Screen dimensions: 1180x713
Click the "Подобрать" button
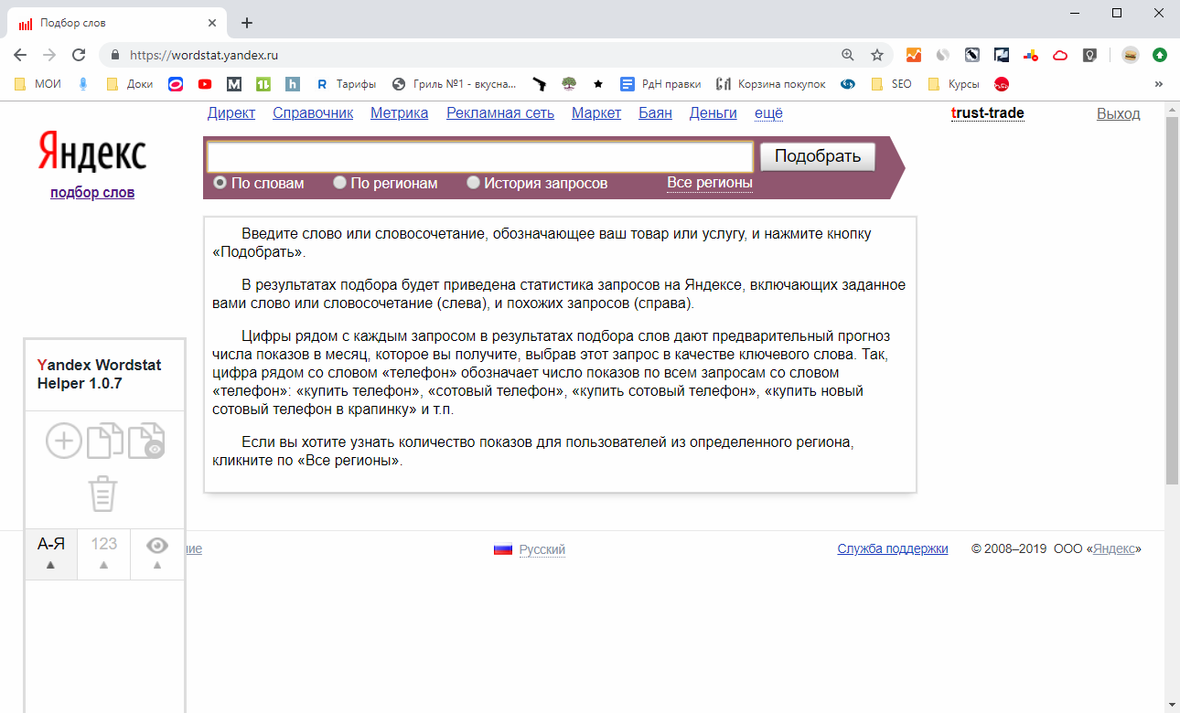[x=818, y=156]
